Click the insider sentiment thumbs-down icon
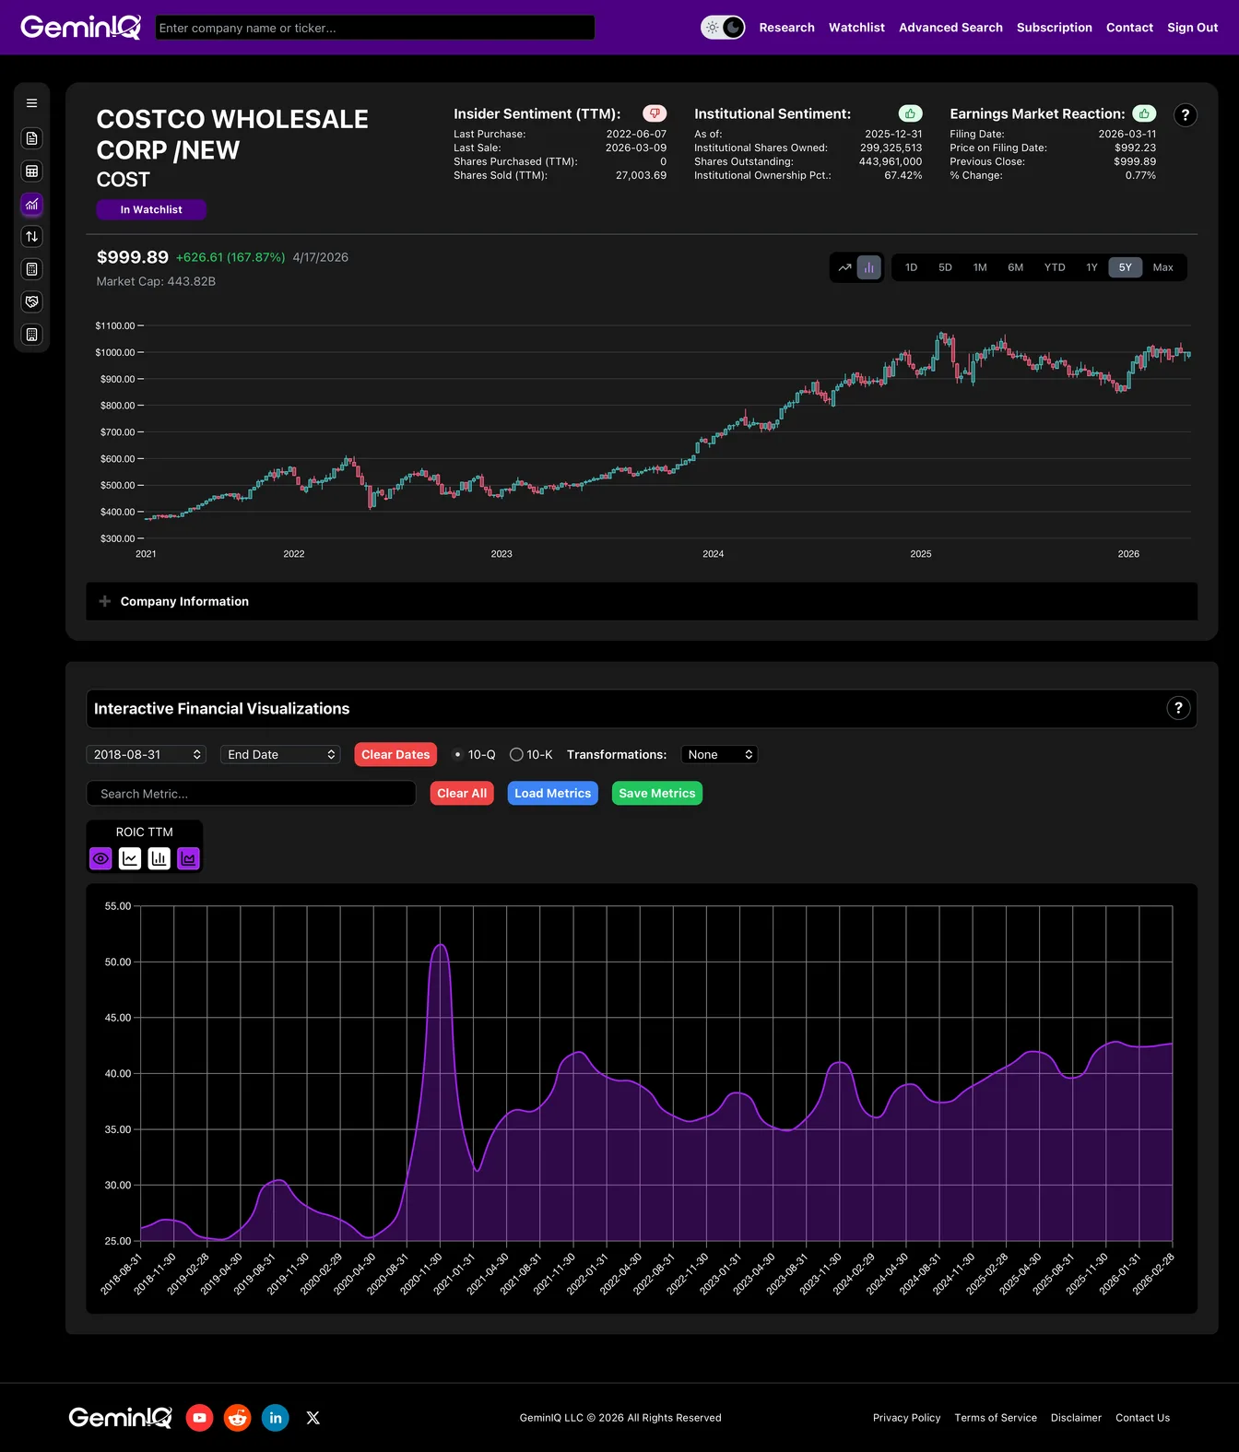The height and width of the screenshot is (1452, 1239). pos(655,113)
